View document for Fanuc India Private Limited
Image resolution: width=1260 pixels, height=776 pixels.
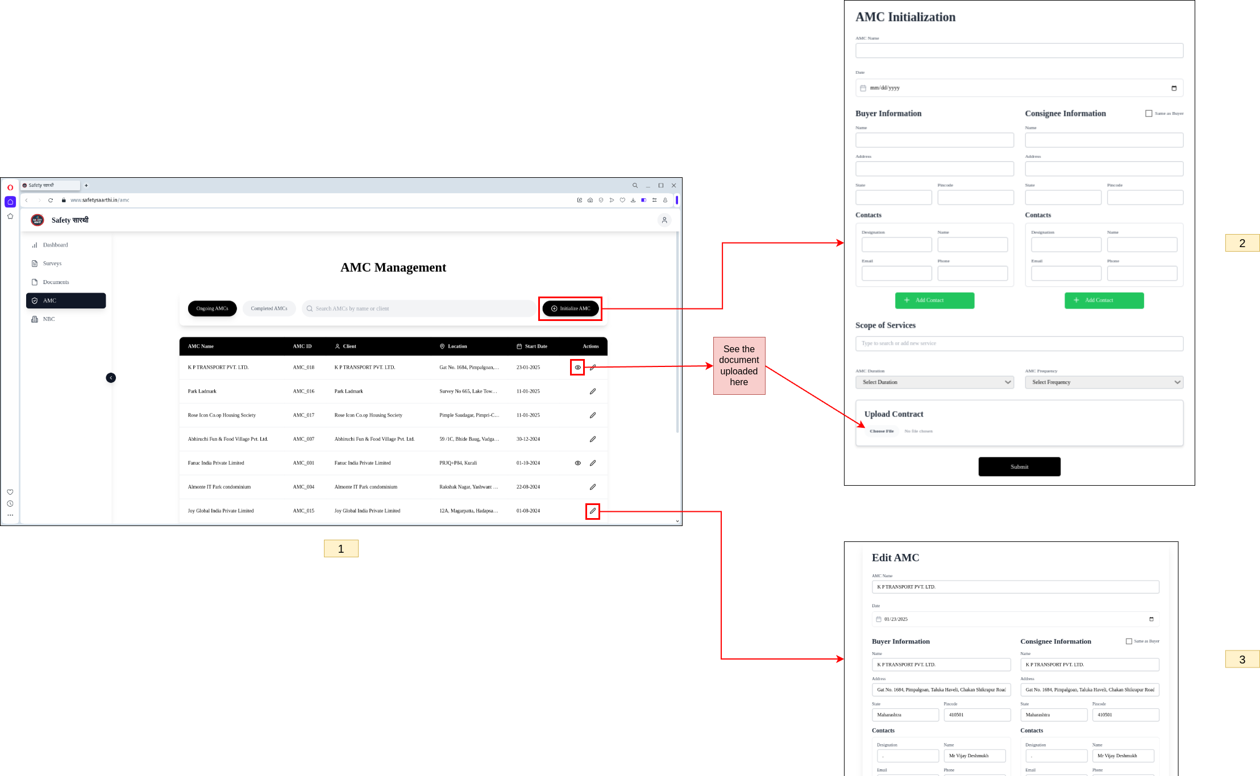(x=577, y=463)
